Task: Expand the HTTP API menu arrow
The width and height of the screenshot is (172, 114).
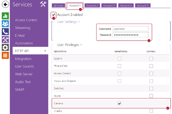Action: click(45, 51)
